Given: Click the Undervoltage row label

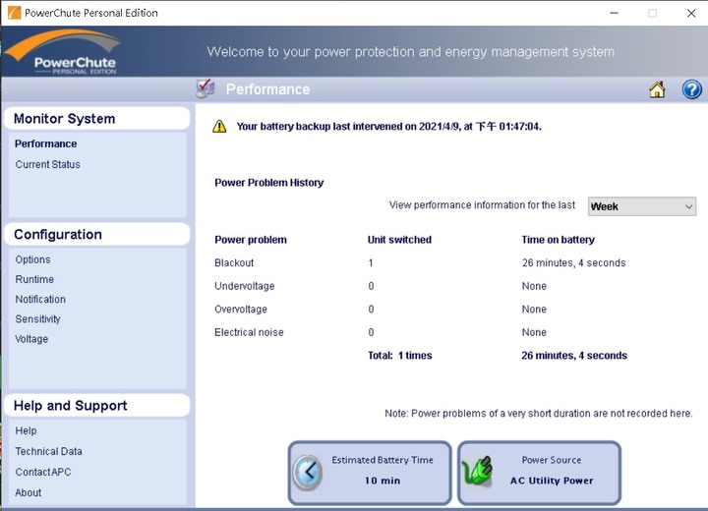Looking at the screenshot, I should 244,286.
